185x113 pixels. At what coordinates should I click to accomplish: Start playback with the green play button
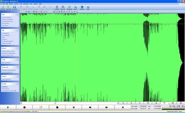(8, 107)
